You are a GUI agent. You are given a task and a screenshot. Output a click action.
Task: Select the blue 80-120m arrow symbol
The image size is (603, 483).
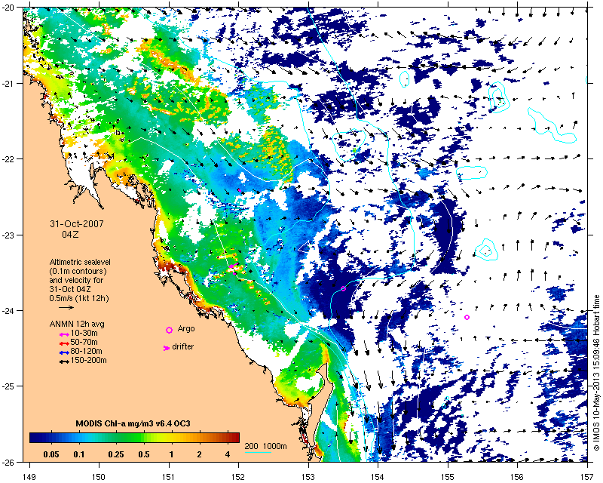64,352
